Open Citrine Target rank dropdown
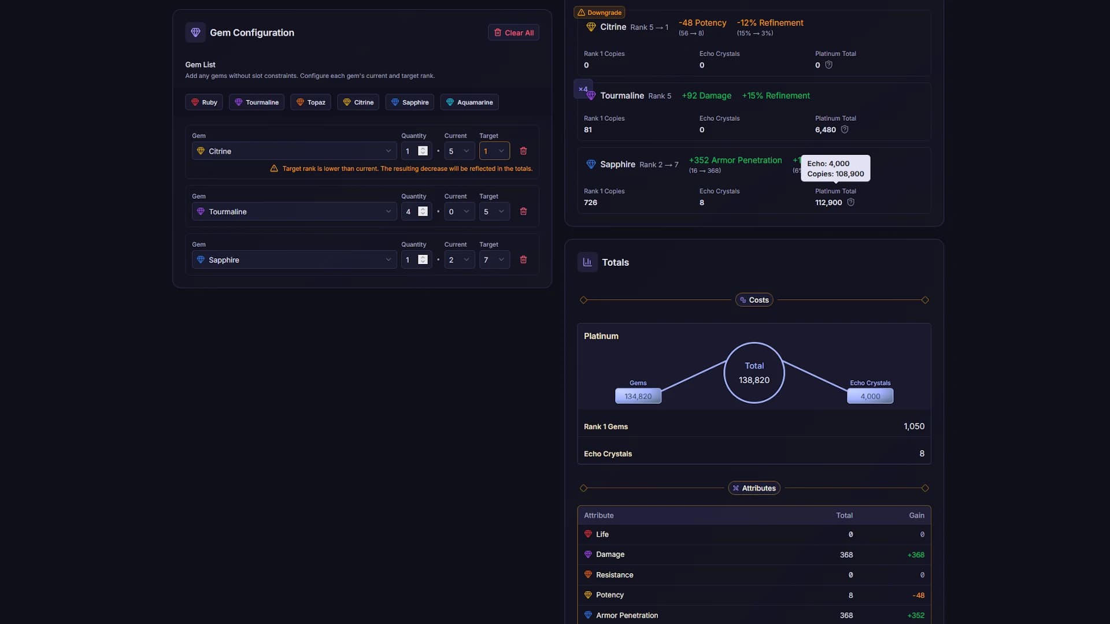The width and height of the screenshot is (1110, 624). [494, 151]
